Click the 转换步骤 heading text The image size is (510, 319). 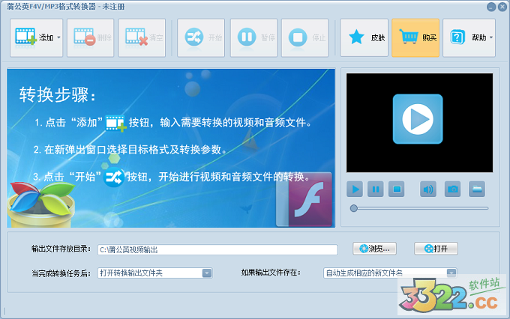(x=57, y=95)
